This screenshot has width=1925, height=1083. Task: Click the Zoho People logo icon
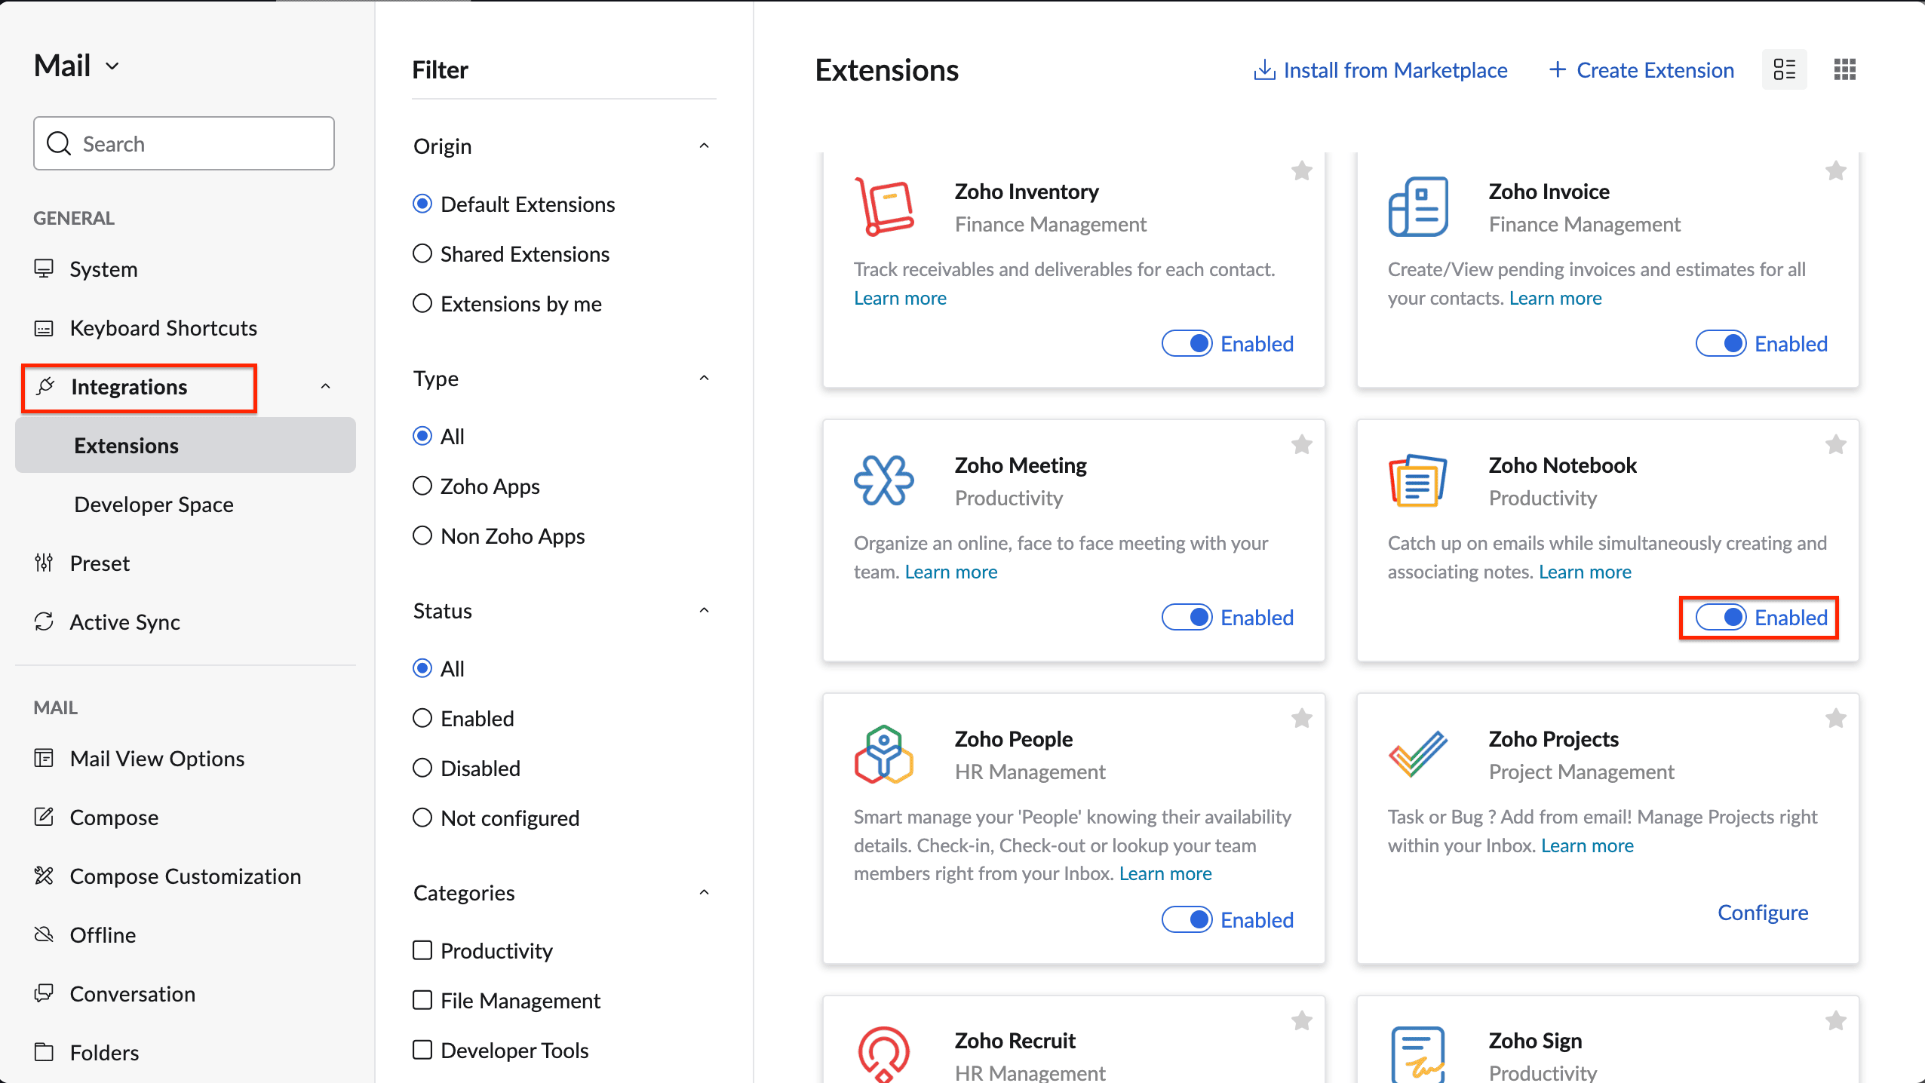point(883,754)
